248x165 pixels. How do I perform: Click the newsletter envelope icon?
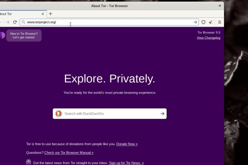(29, 162)
